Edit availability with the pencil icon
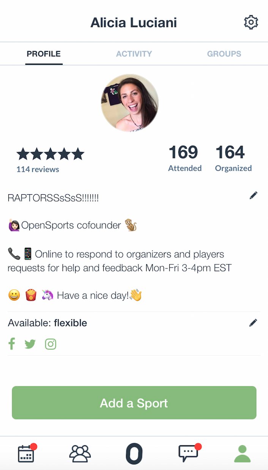The height and width of the screenshot is (470, 268). click(254, 323)
